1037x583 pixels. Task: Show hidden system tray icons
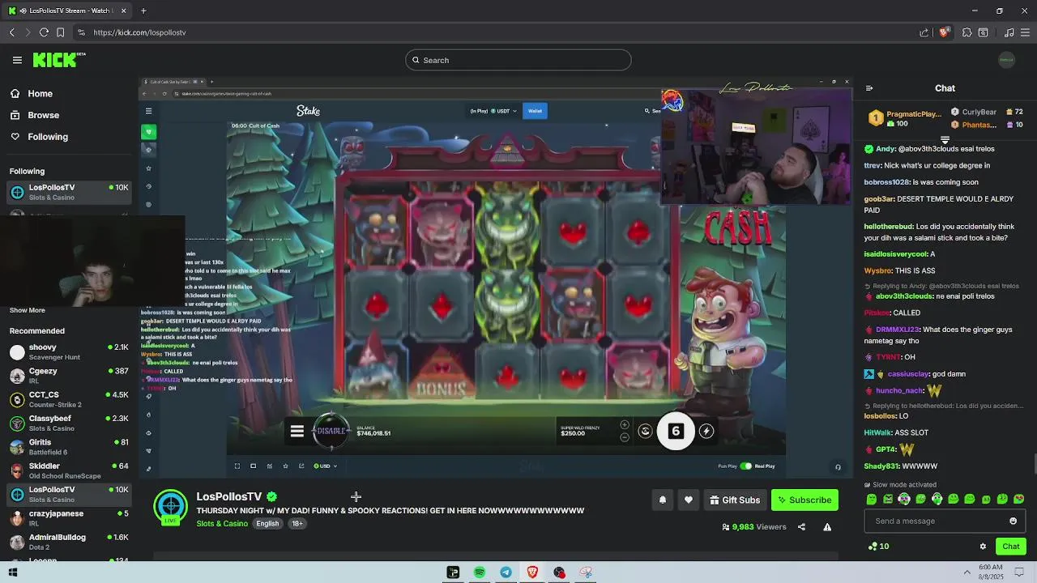[967, 572]
